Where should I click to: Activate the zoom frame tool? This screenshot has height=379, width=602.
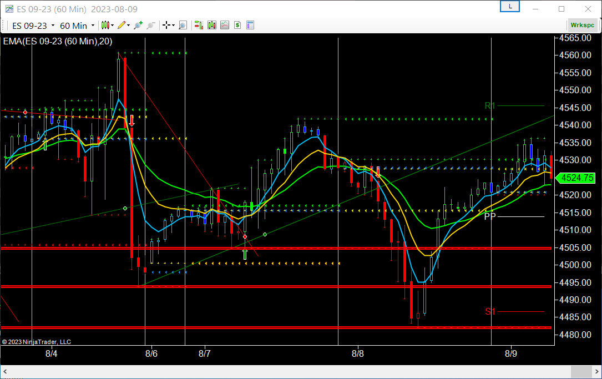tap(183, 26)
